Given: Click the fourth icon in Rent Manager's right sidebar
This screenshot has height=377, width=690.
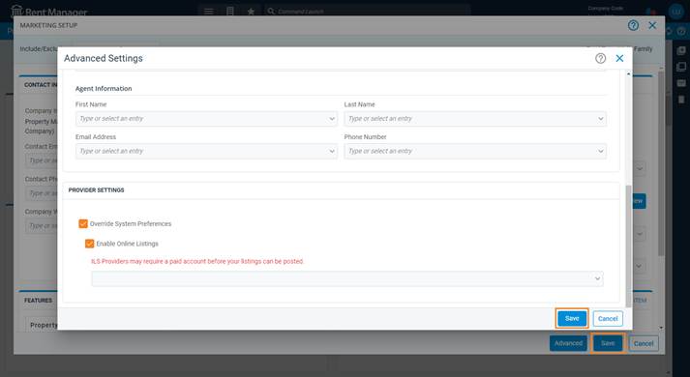Looking at the screenshot, I should (x=680, y=100).
